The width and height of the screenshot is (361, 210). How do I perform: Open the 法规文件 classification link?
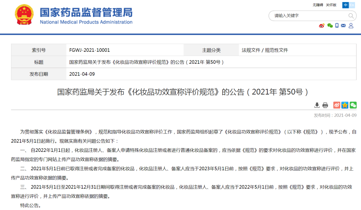(x=249, y=50)
